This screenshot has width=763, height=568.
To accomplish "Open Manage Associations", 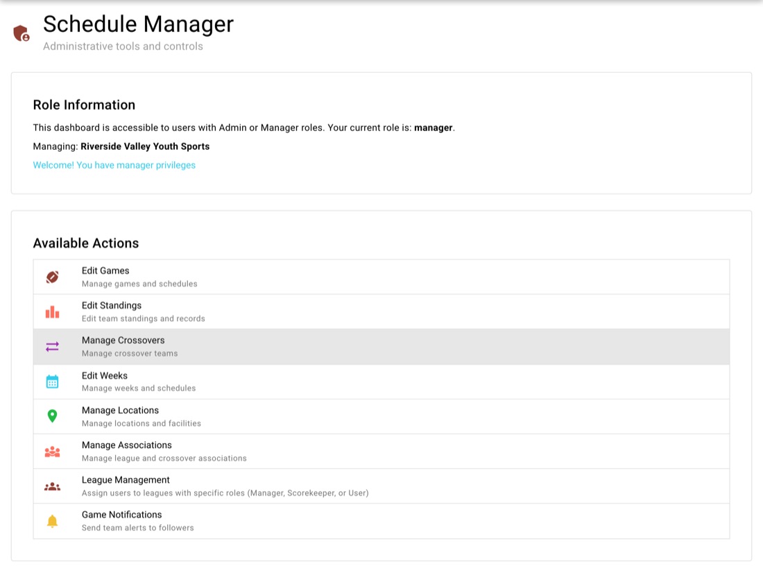I will 381,451.
